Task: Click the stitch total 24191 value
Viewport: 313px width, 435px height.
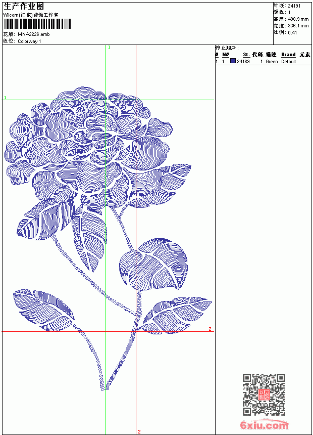Action: (294, 6)
